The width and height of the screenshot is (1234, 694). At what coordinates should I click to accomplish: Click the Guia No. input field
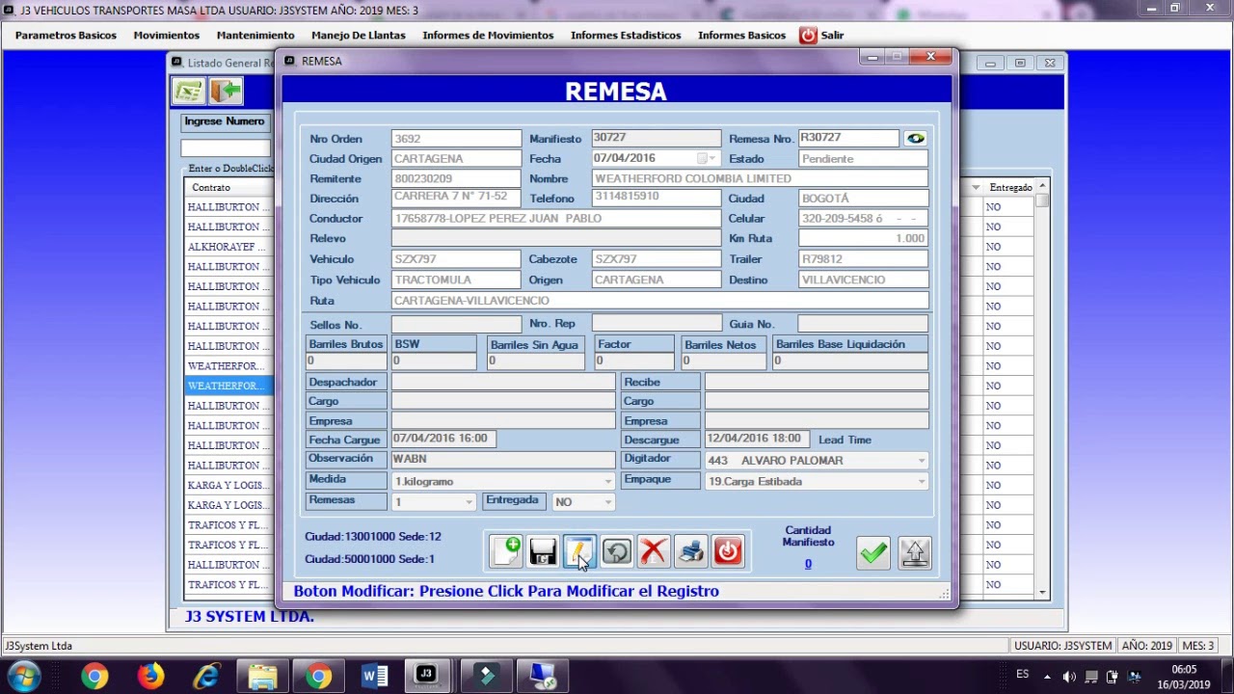tap(863, 324)
